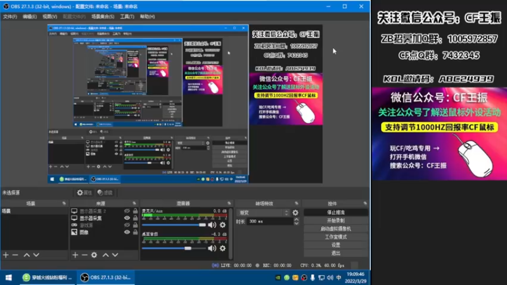Select the 显示器采集 2 source row

tap(104, 211)
